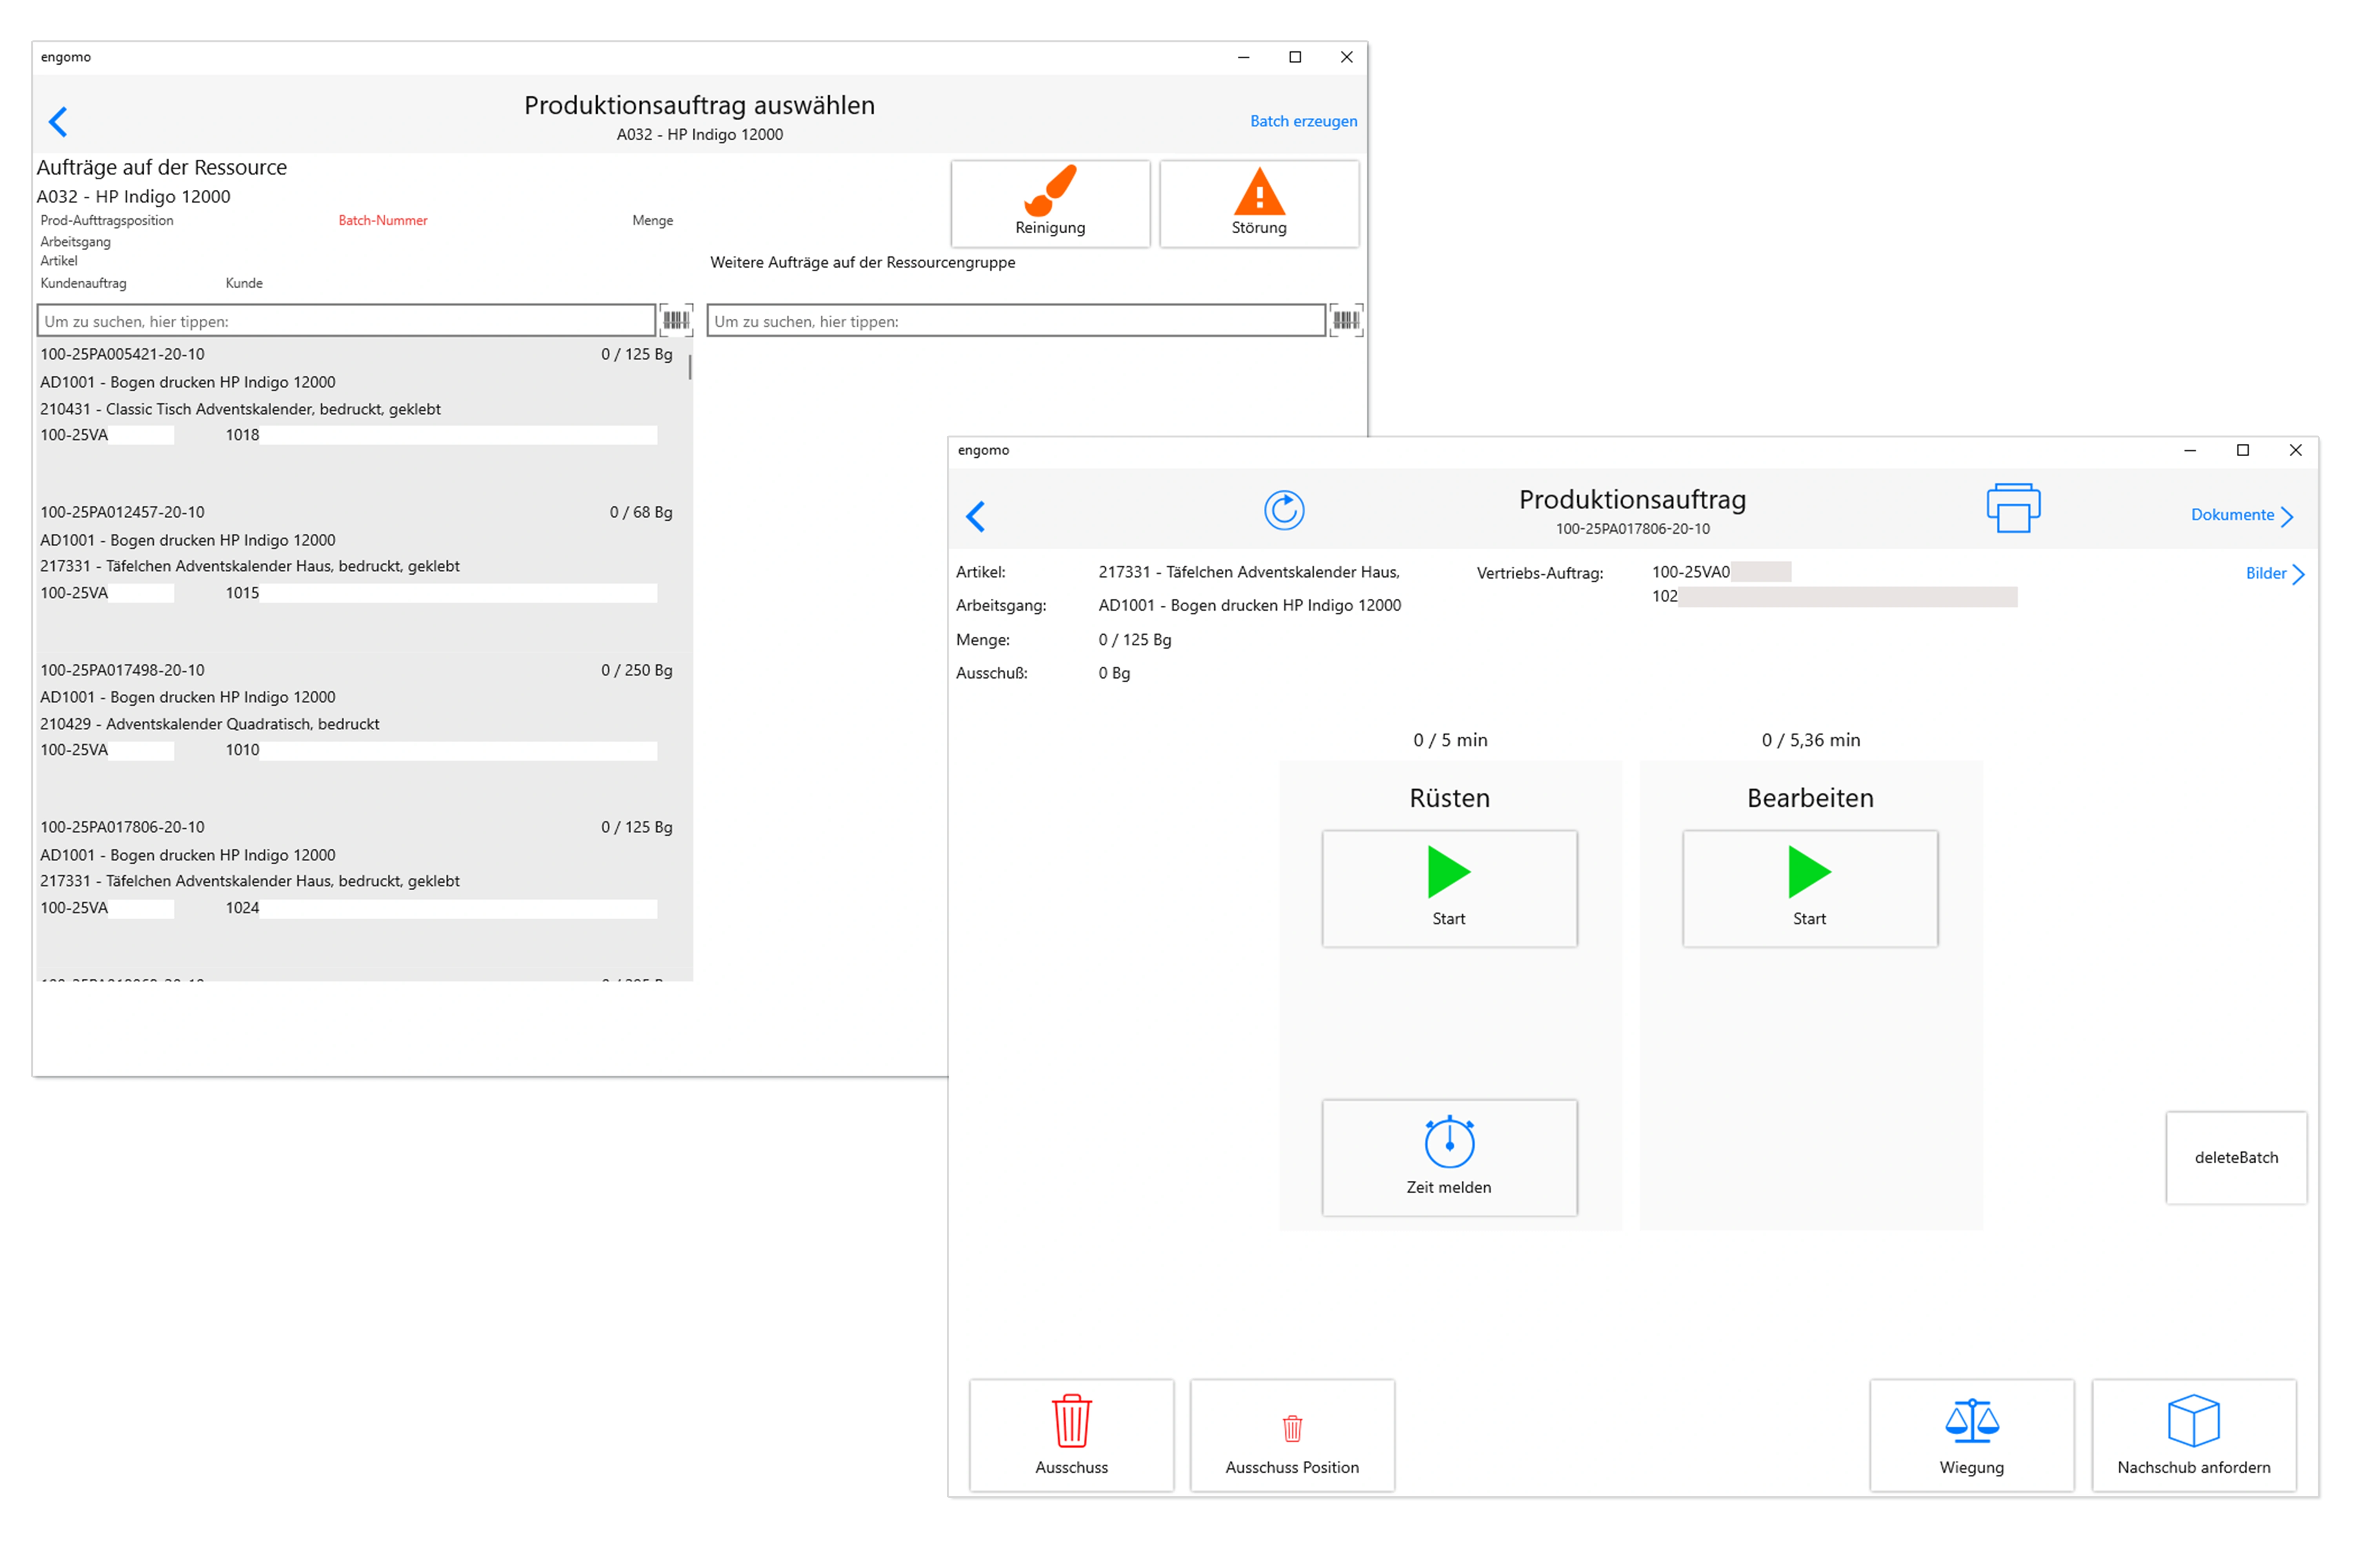Click the printer icon in the header
The width and height of the screenshot is (2353, 1568).
coord(2013,508)
